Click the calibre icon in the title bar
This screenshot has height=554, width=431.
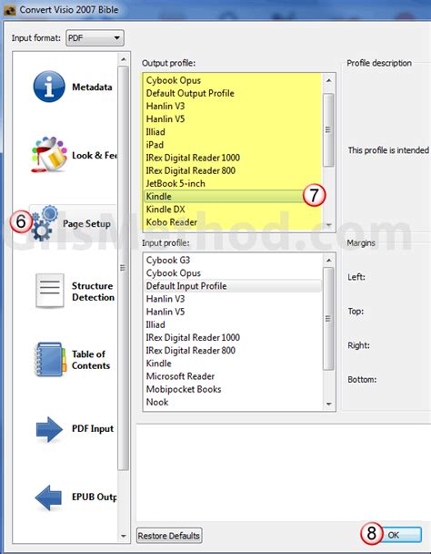9,10
